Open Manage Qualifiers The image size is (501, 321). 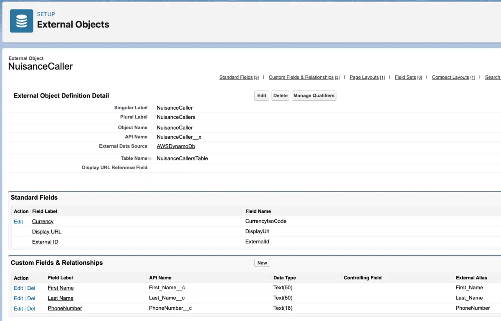click(x=314, y=96)
